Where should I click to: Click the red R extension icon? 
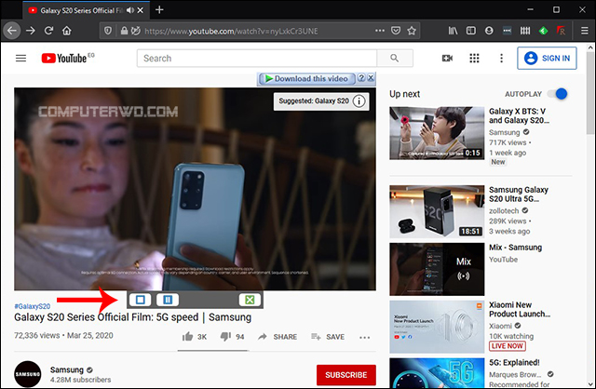click(x=561, y=31)
